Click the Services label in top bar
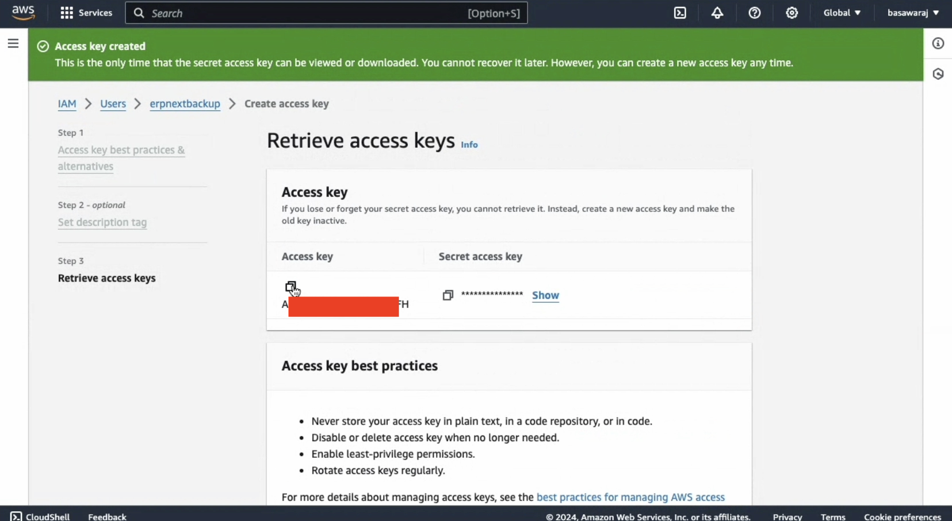Screen dimensions: 952x521 [x=95, y=13]
